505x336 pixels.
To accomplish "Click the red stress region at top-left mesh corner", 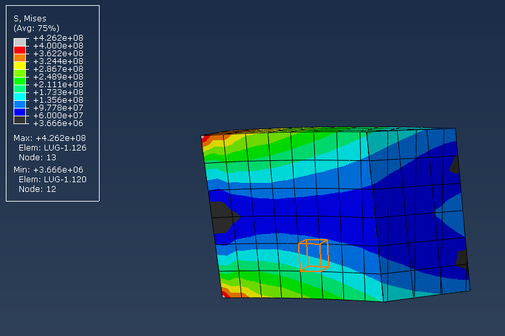I will point(205,138).
